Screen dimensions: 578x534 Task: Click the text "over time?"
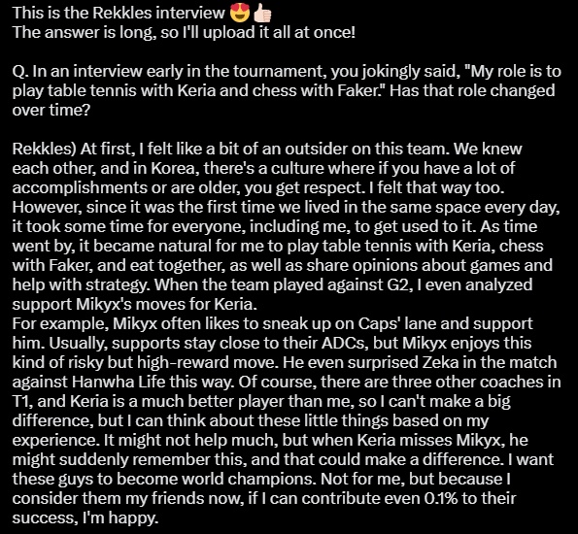tap(51, 110)
